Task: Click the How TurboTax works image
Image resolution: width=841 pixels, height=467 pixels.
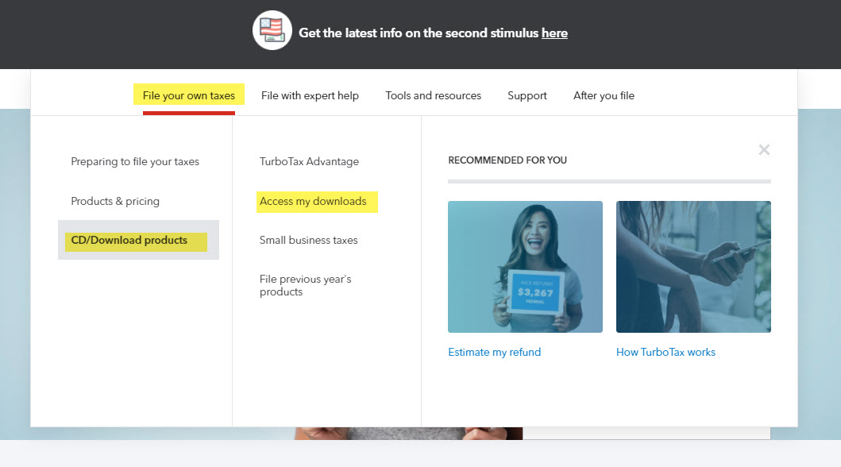Action: tap(693, 267)
